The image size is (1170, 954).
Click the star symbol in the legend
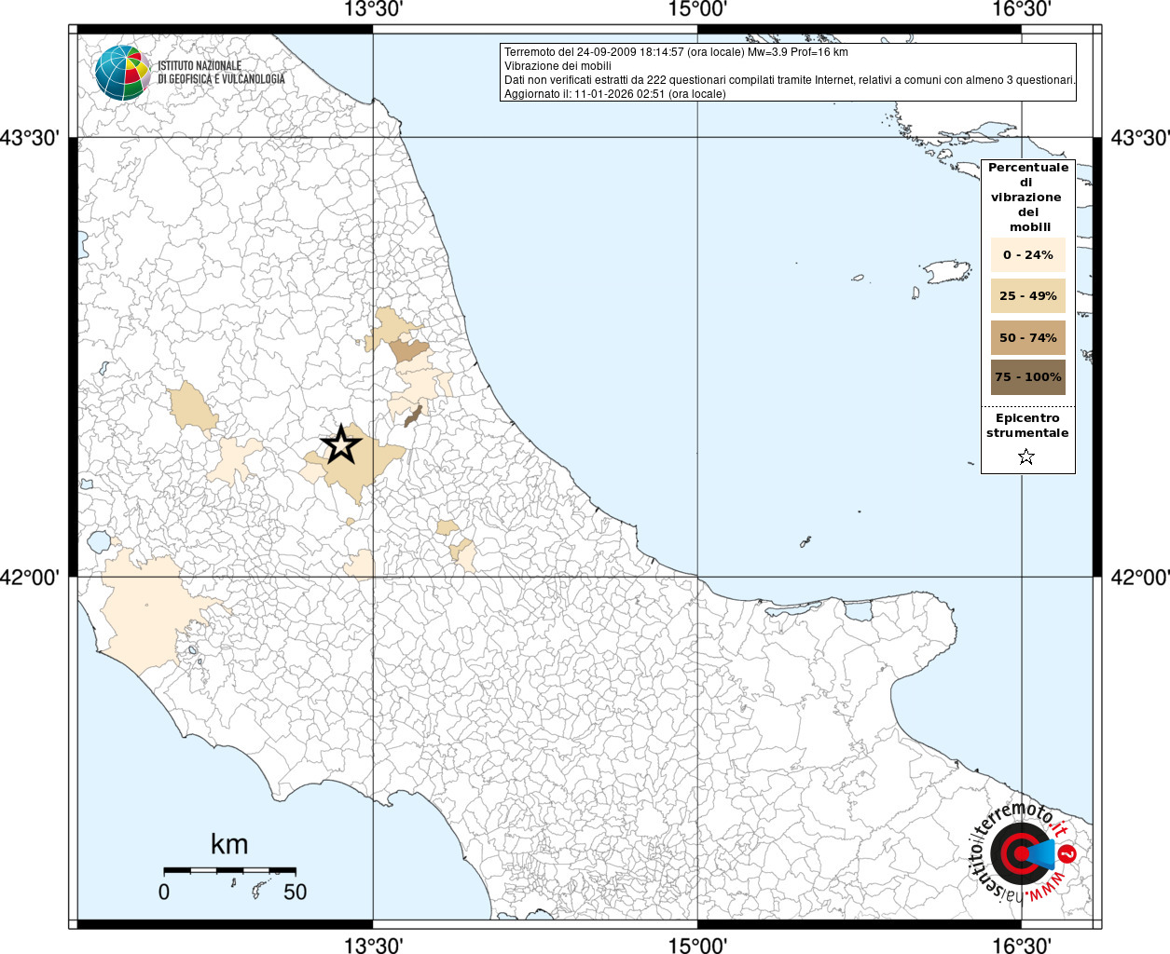click(x=1026, y=457)
